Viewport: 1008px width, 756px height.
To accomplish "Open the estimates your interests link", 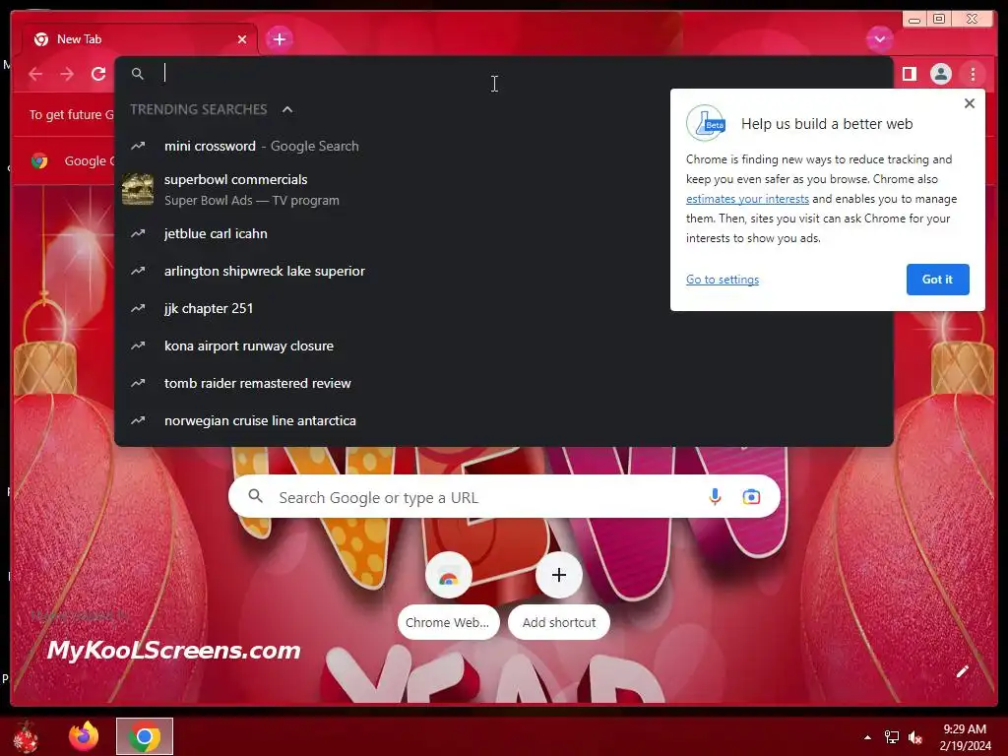I will coord(747,199).
